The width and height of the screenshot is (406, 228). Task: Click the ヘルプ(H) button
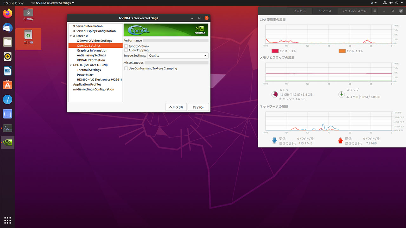[176, 107]
